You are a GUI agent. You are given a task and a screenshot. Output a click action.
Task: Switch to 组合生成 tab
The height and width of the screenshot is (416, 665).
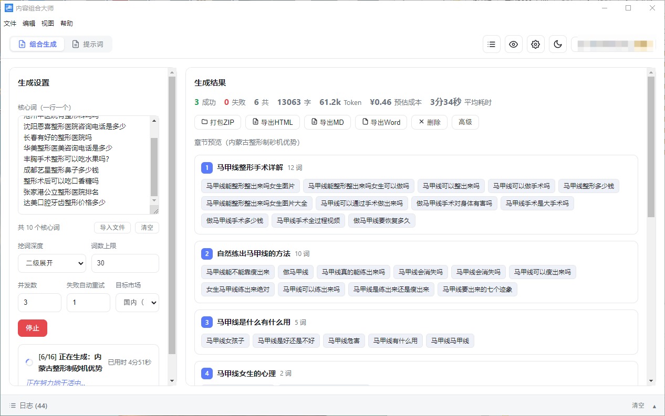(x=37, y=44)
